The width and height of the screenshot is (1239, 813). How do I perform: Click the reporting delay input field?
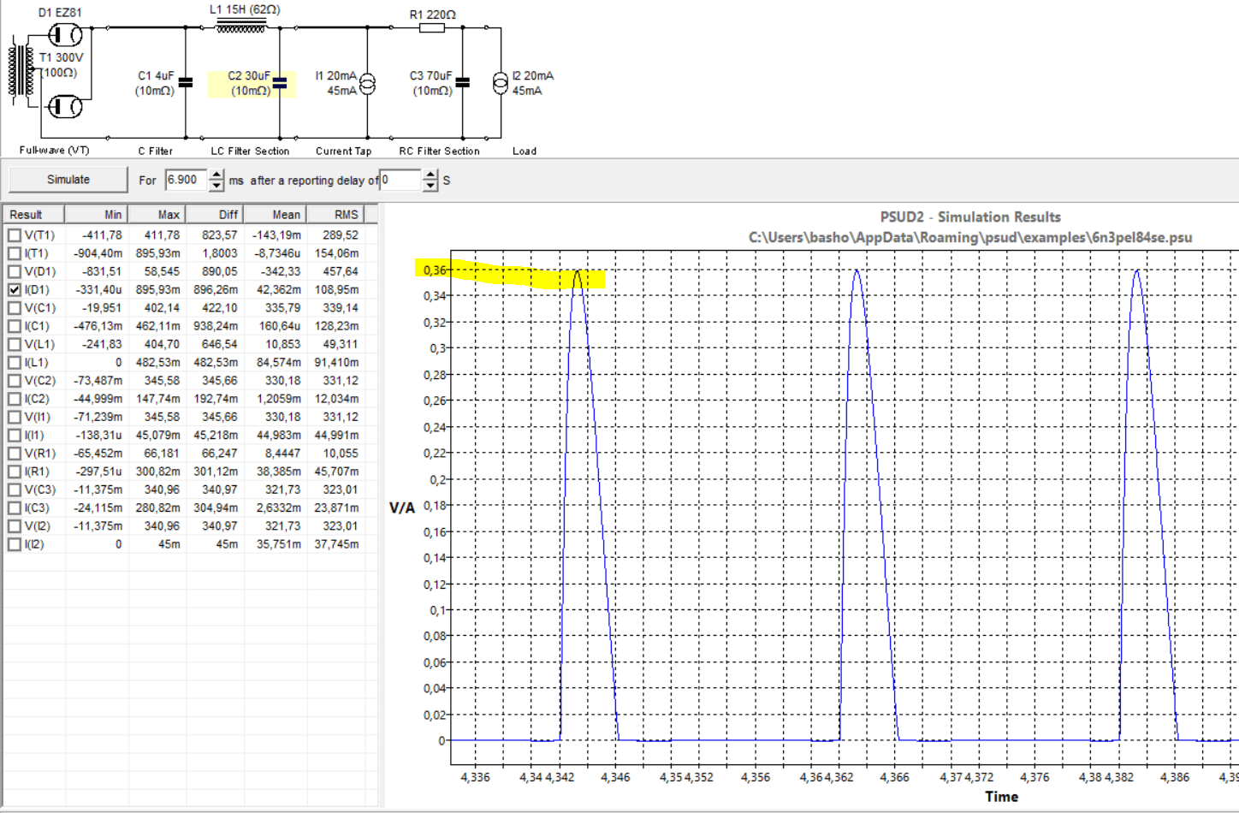401,180
